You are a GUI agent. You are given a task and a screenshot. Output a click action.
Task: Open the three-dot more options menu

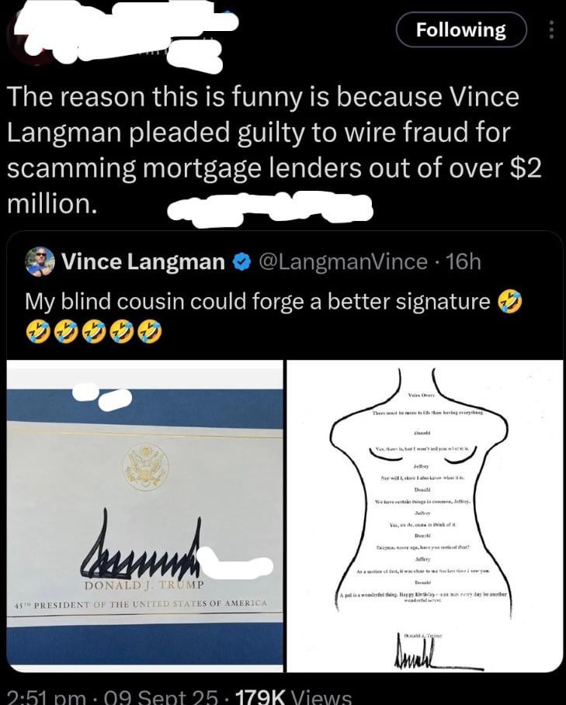[550, 29]
